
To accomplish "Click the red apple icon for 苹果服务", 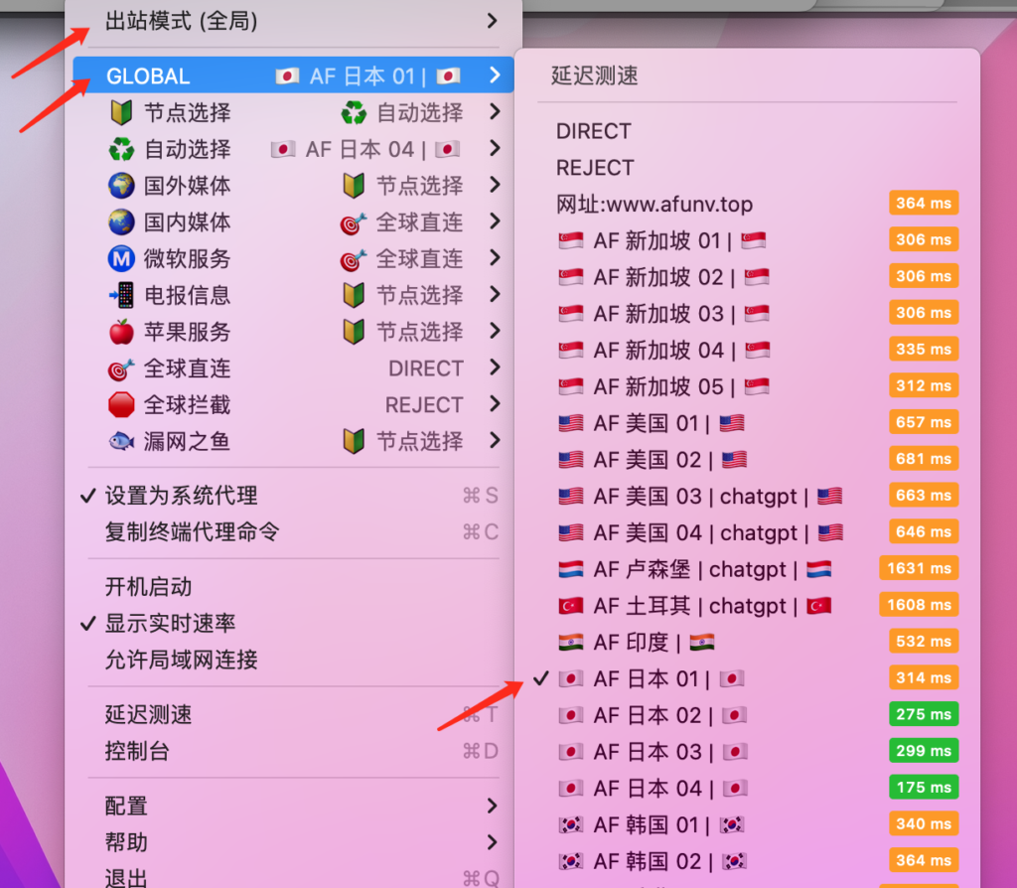I will coord(121,332).
